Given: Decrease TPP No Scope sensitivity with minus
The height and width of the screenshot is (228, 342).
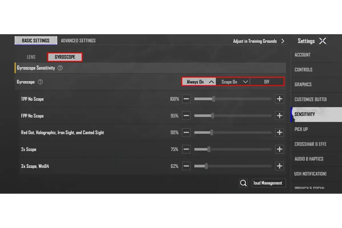Looking at the screenshot, I should pos(186,99).
